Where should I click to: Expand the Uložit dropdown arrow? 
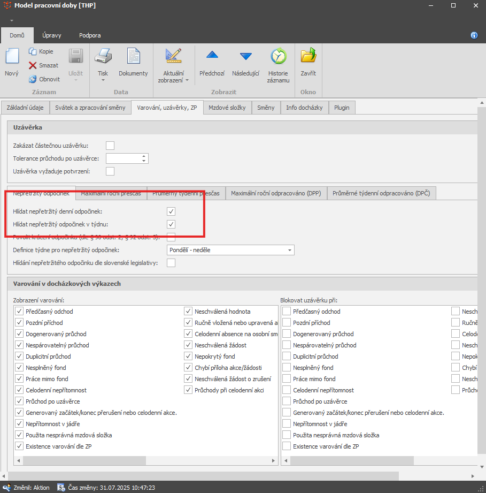pos(76,80)
